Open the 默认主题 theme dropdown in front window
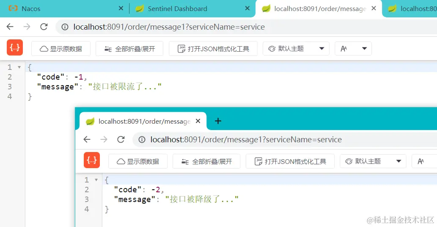The width and height of the screenshot is (437, 227). pyautogui.click(x=373, y=161)
